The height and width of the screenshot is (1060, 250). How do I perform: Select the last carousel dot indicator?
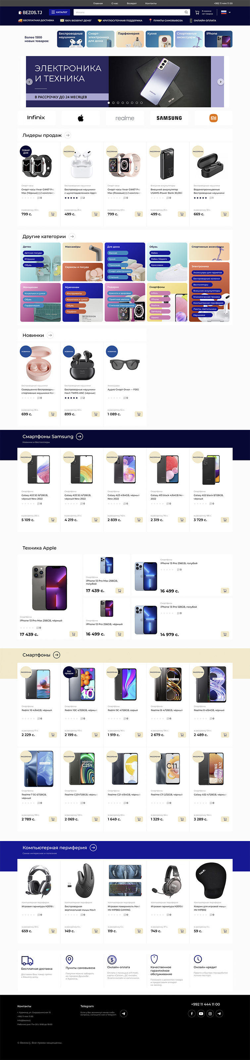(141, 102)
